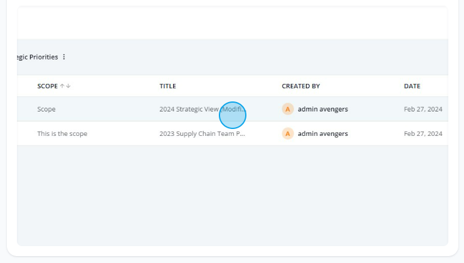The width and height of the screenshot is (464, 263).
Task: Click the empty area below the table rows
Action: (232, 194)
